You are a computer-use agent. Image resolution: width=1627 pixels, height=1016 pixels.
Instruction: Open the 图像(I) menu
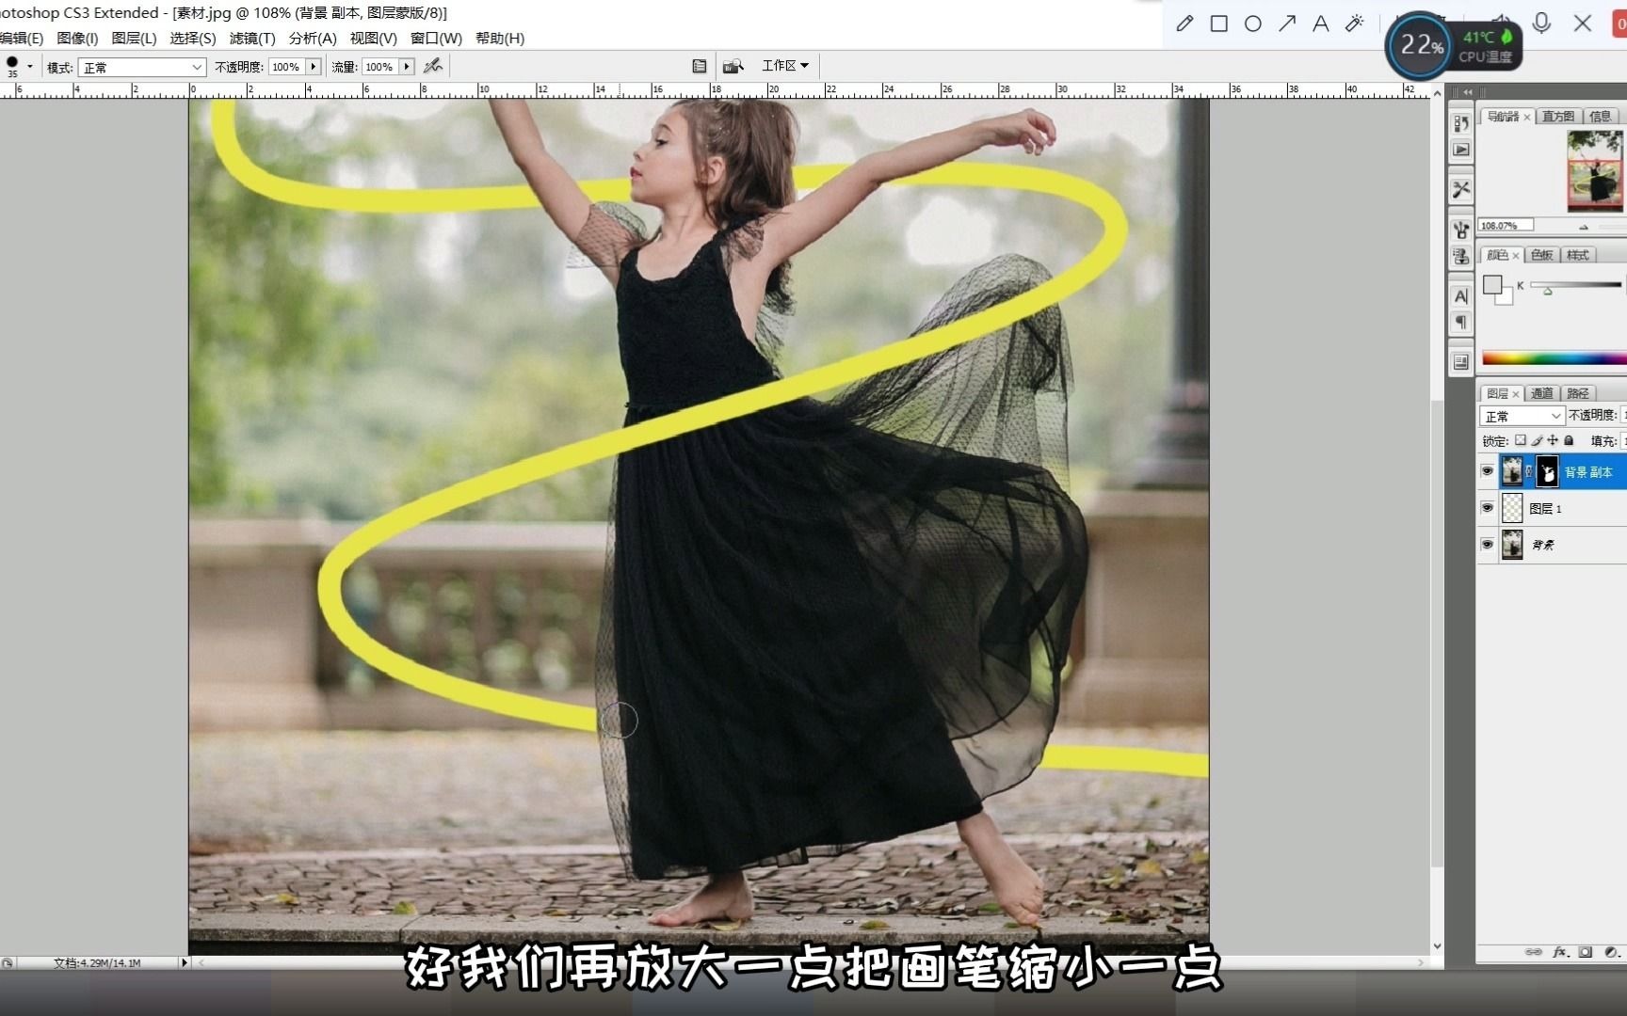click(77, 39)
